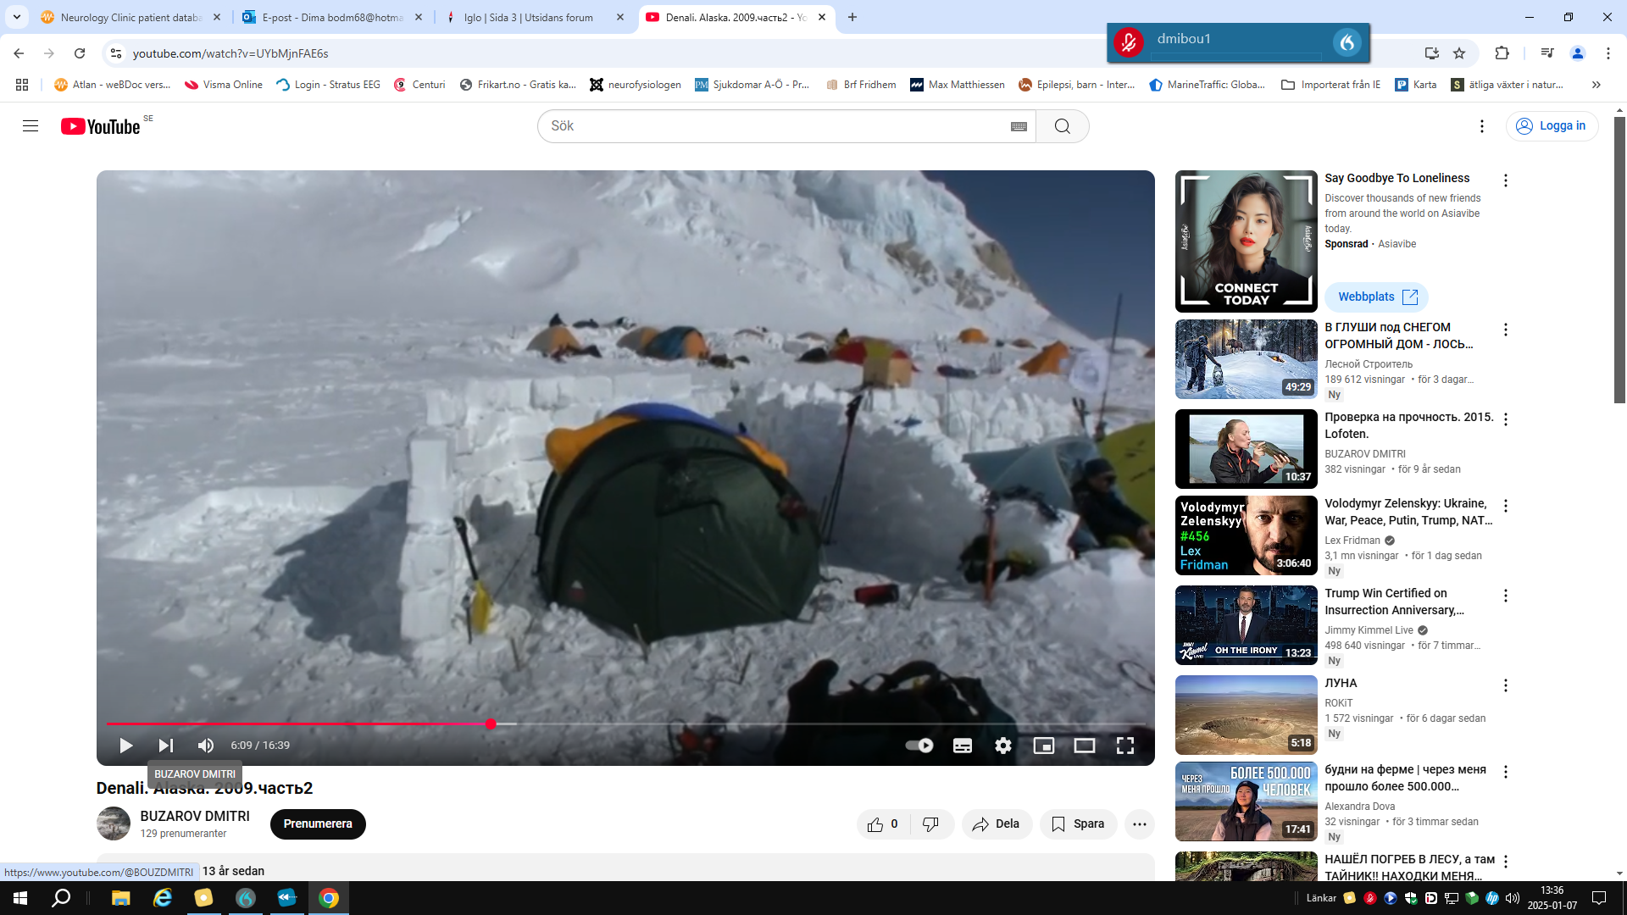Click the Prenumerera subscribe button
1627x915 pixels.
click(318, 824)
